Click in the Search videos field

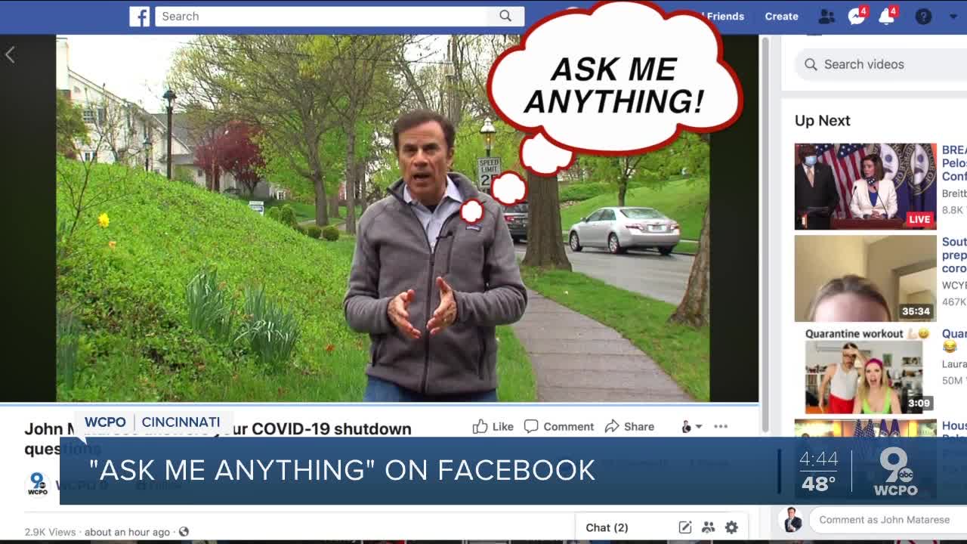(881, 64)
